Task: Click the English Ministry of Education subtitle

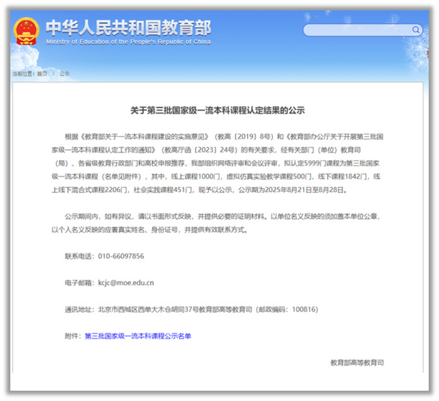Action: pyautogui.click(x=128, y=42)
